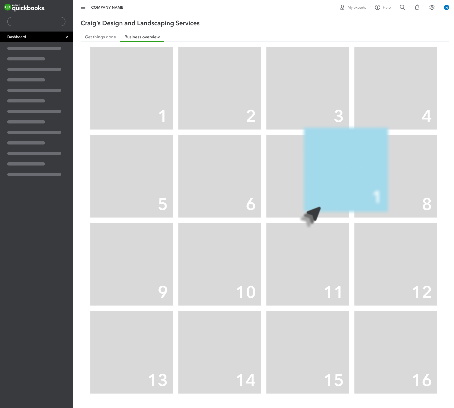Select widget placeholder number 5
Screen dimensions: 454x408
click(132, 176)
